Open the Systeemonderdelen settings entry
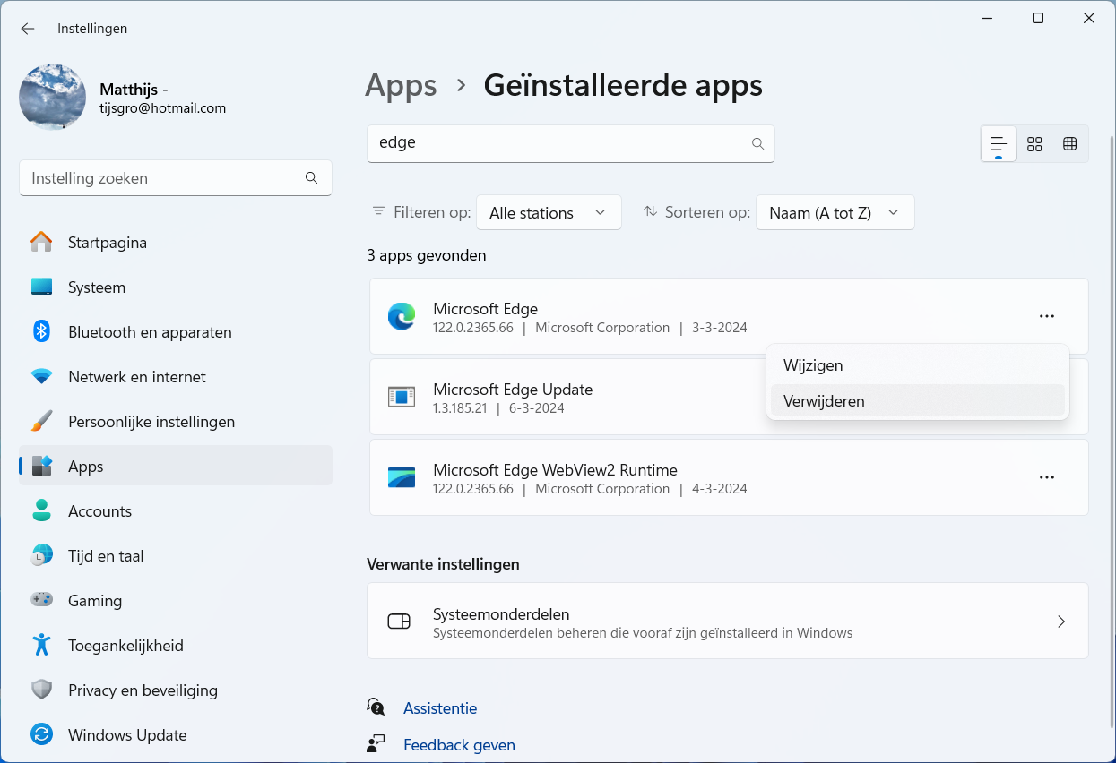Viewport: 1116px width, 763px height. coord(727,622)
